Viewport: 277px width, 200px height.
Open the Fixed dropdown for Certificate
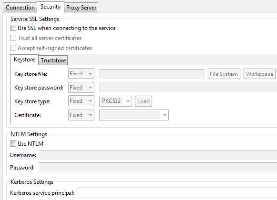click(81, 115)
